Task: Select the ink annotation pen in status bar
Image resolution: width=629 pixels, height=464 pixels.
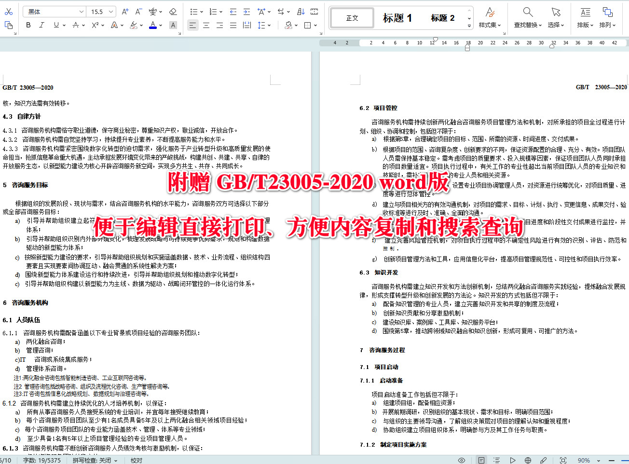Action: coord(543,460)
